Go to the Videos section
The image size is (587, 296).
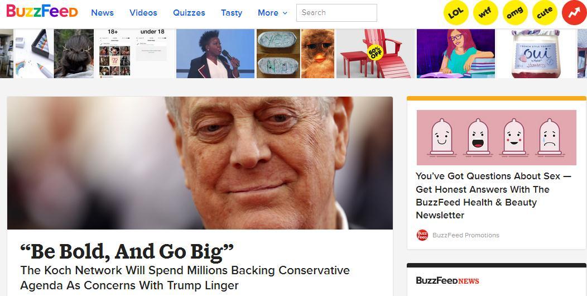(x=143, y=13)
